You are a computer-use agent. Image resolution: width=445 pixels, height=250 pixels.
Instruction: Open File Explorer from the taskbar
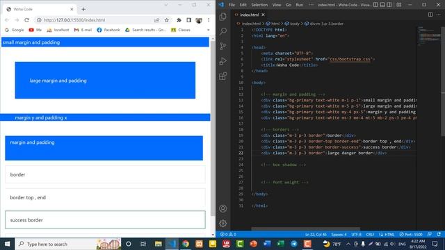(x=158, y=244)
